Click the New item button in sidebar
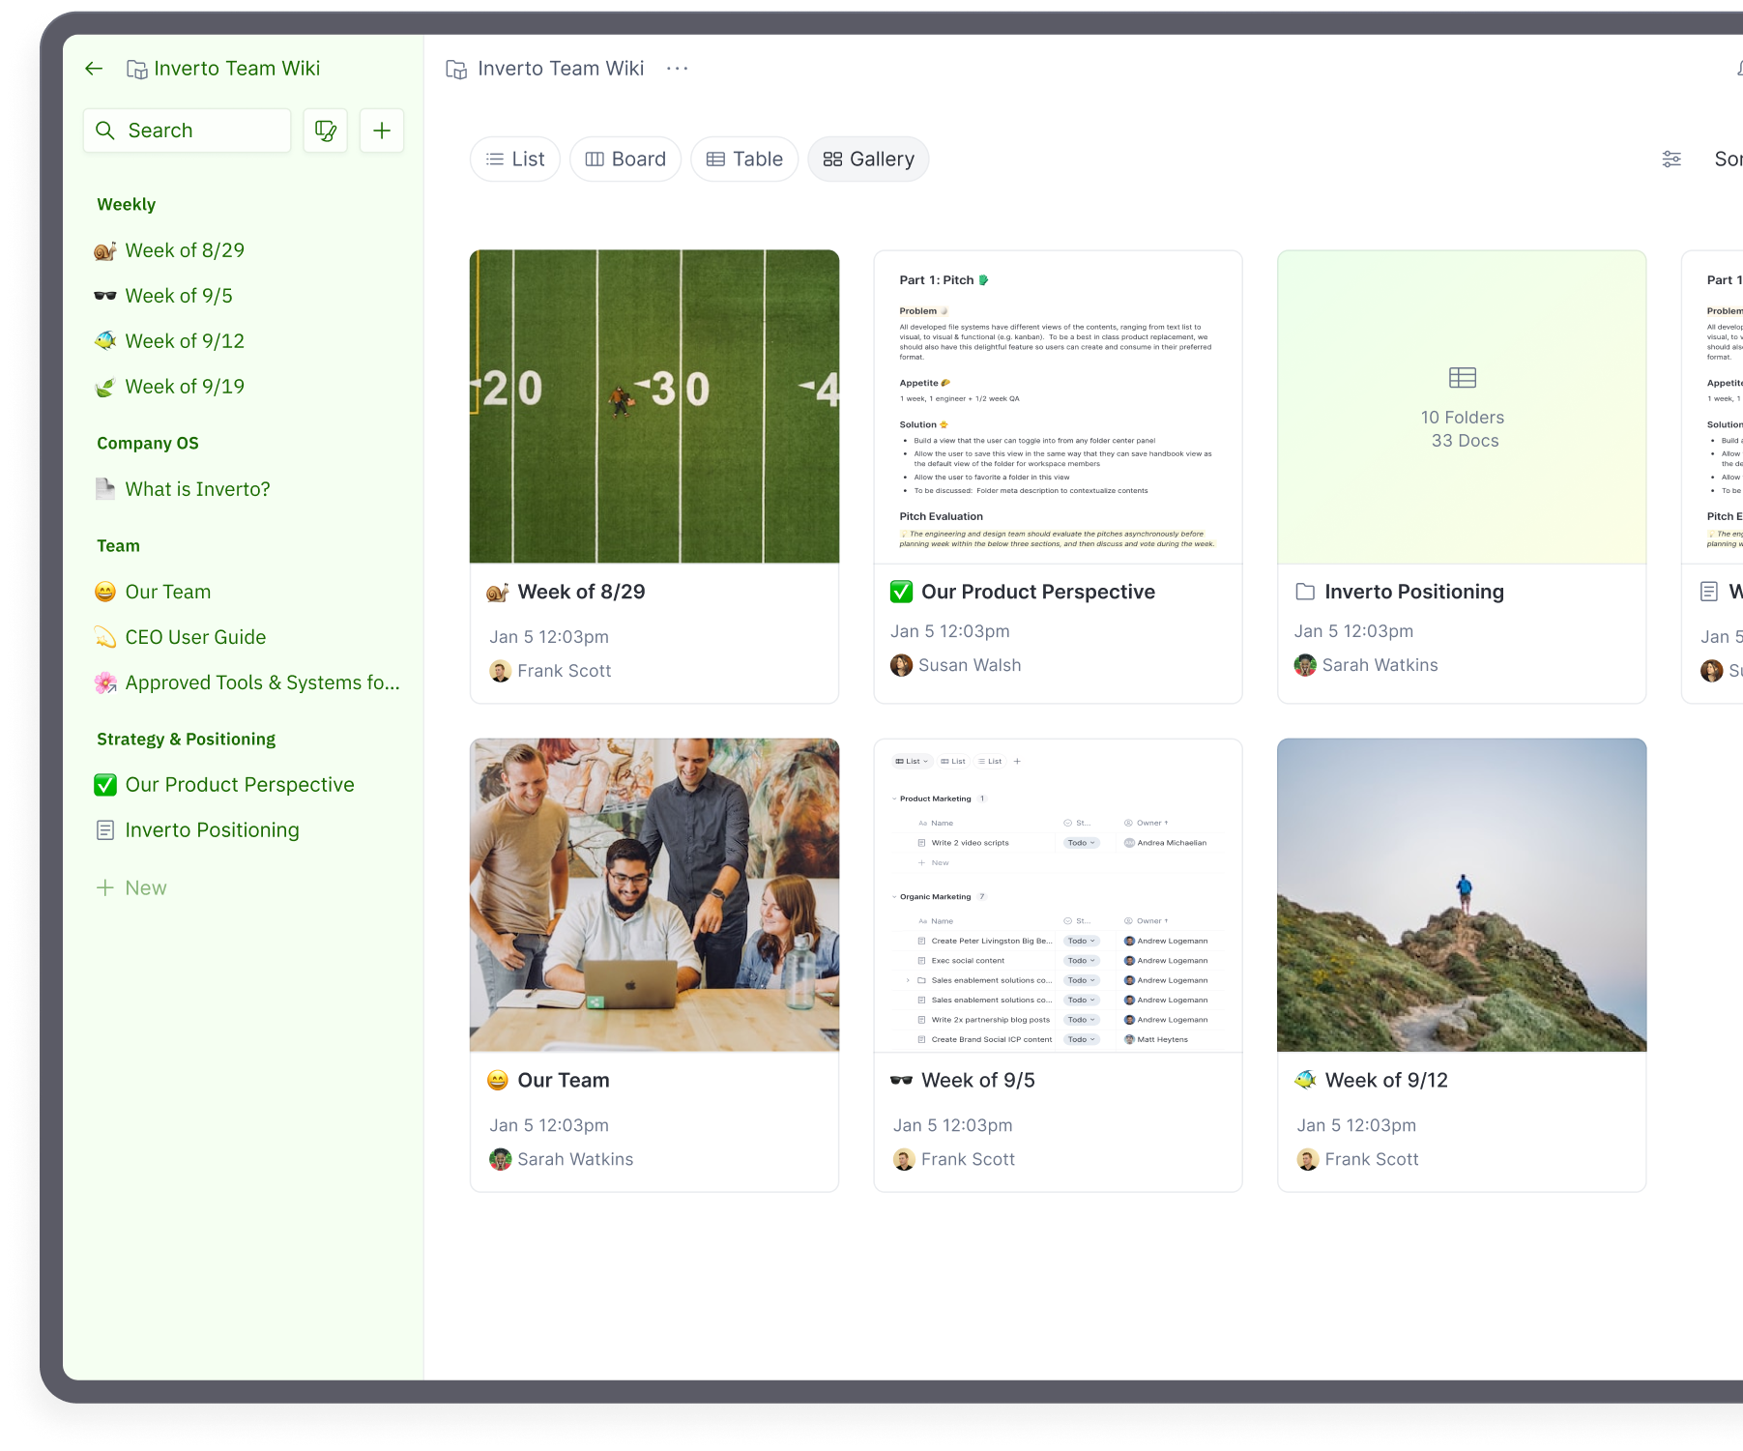Viewport: 1743px width, 1451px height. point(131,887)
